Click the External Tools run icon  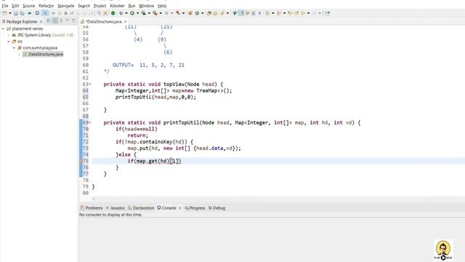point(155,13)
